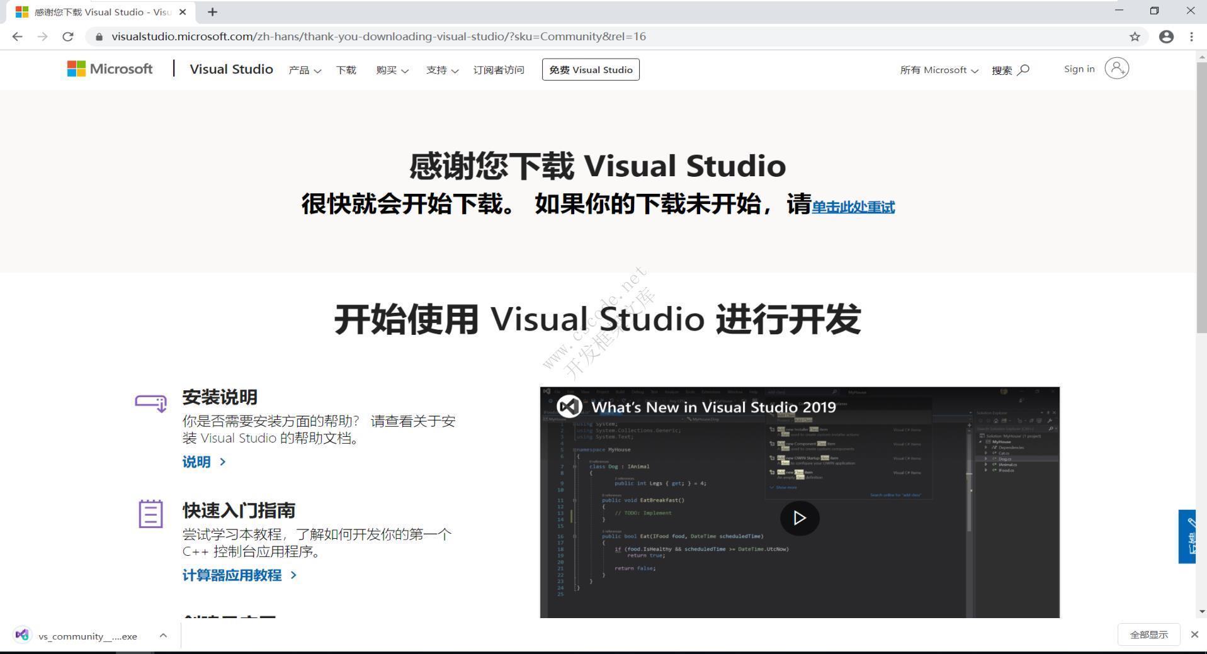1207x654 pixels.
Task: Click the vs_community installer icon in download bar
Action: click(x=22, y=634)
